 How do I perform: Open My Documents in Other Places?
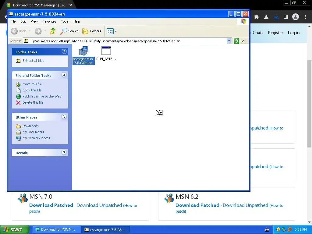tap(33, 132)
